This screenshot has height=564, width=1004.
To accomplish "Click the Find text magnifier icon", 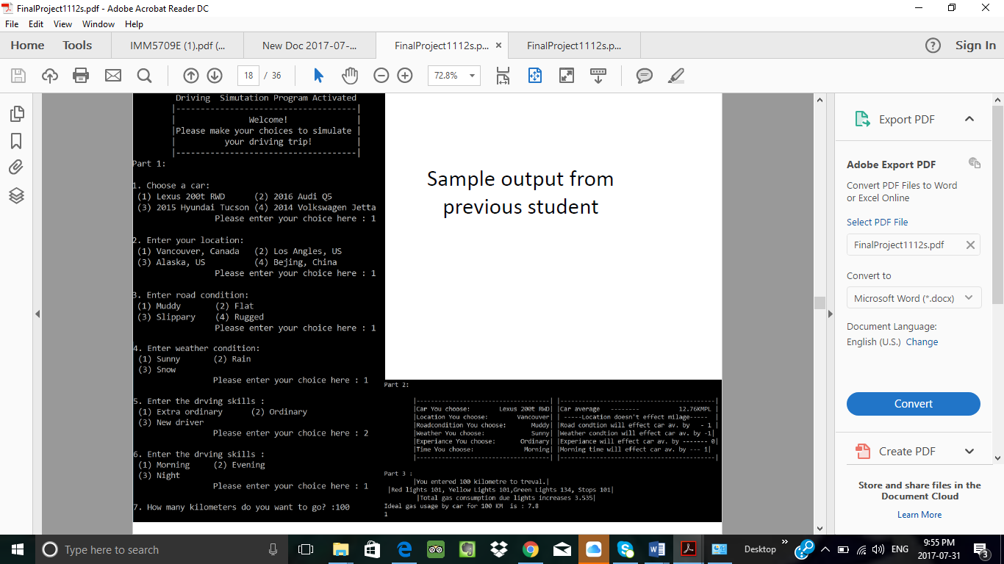I will (144, 76).
